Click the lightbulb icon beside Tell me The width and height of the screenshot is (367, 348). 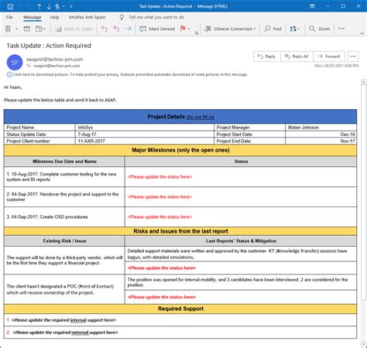122,17
